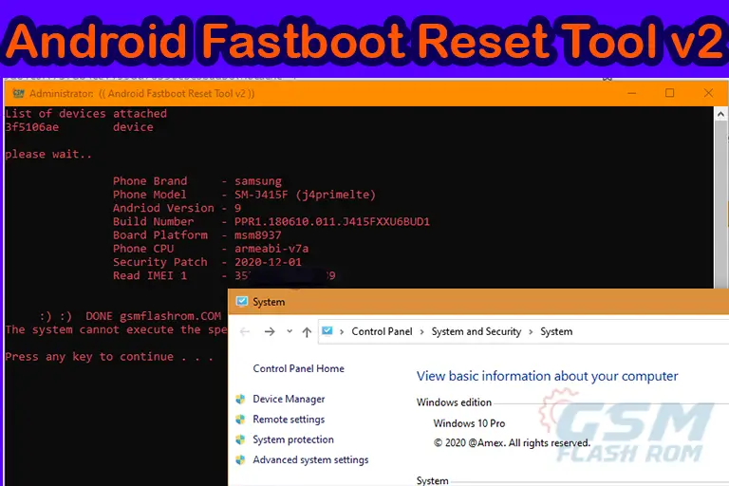Select Control Panel in the breadcrumb
The width and height of the screenshot is (729, 486).
click(x=382, y=331)
